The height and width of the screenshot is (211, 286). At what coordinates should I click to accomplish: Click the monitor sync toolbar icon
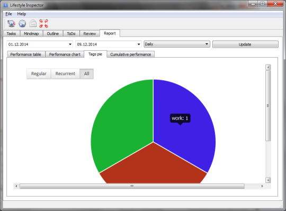tap(11, 23)
